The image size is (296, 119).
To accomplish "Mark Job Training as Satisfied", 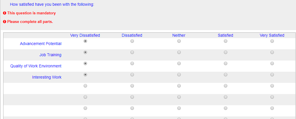I will point(226,52).
